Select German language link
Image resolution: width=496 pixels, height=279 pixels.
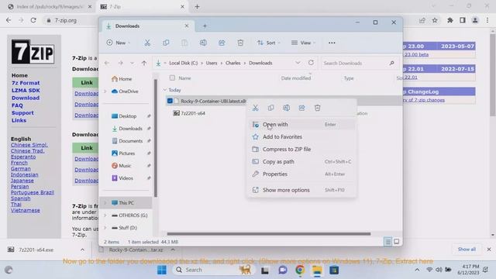click(x=21, y=169)
